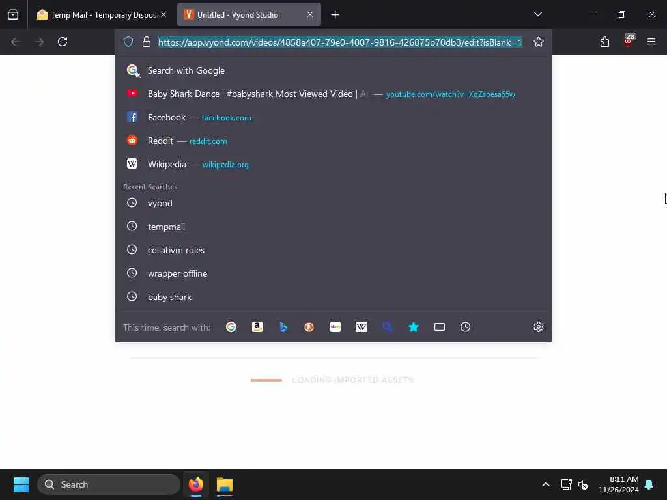Open the Extensions puzzle menu

[x=604, y=42]
